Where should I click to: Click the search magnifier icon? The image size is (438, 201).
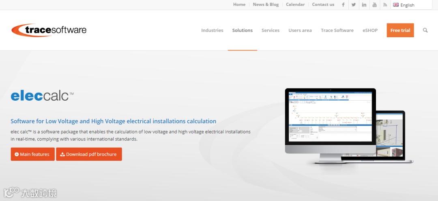tap(425, 30)
